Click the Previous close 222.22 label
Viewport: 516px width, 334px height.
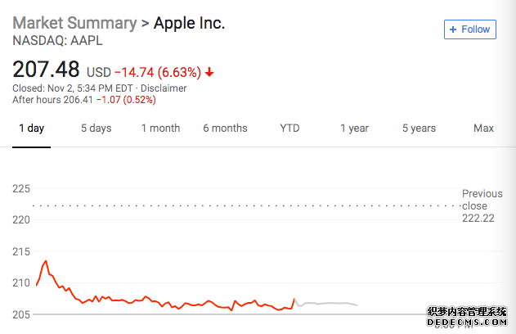[x=482, y=205]
